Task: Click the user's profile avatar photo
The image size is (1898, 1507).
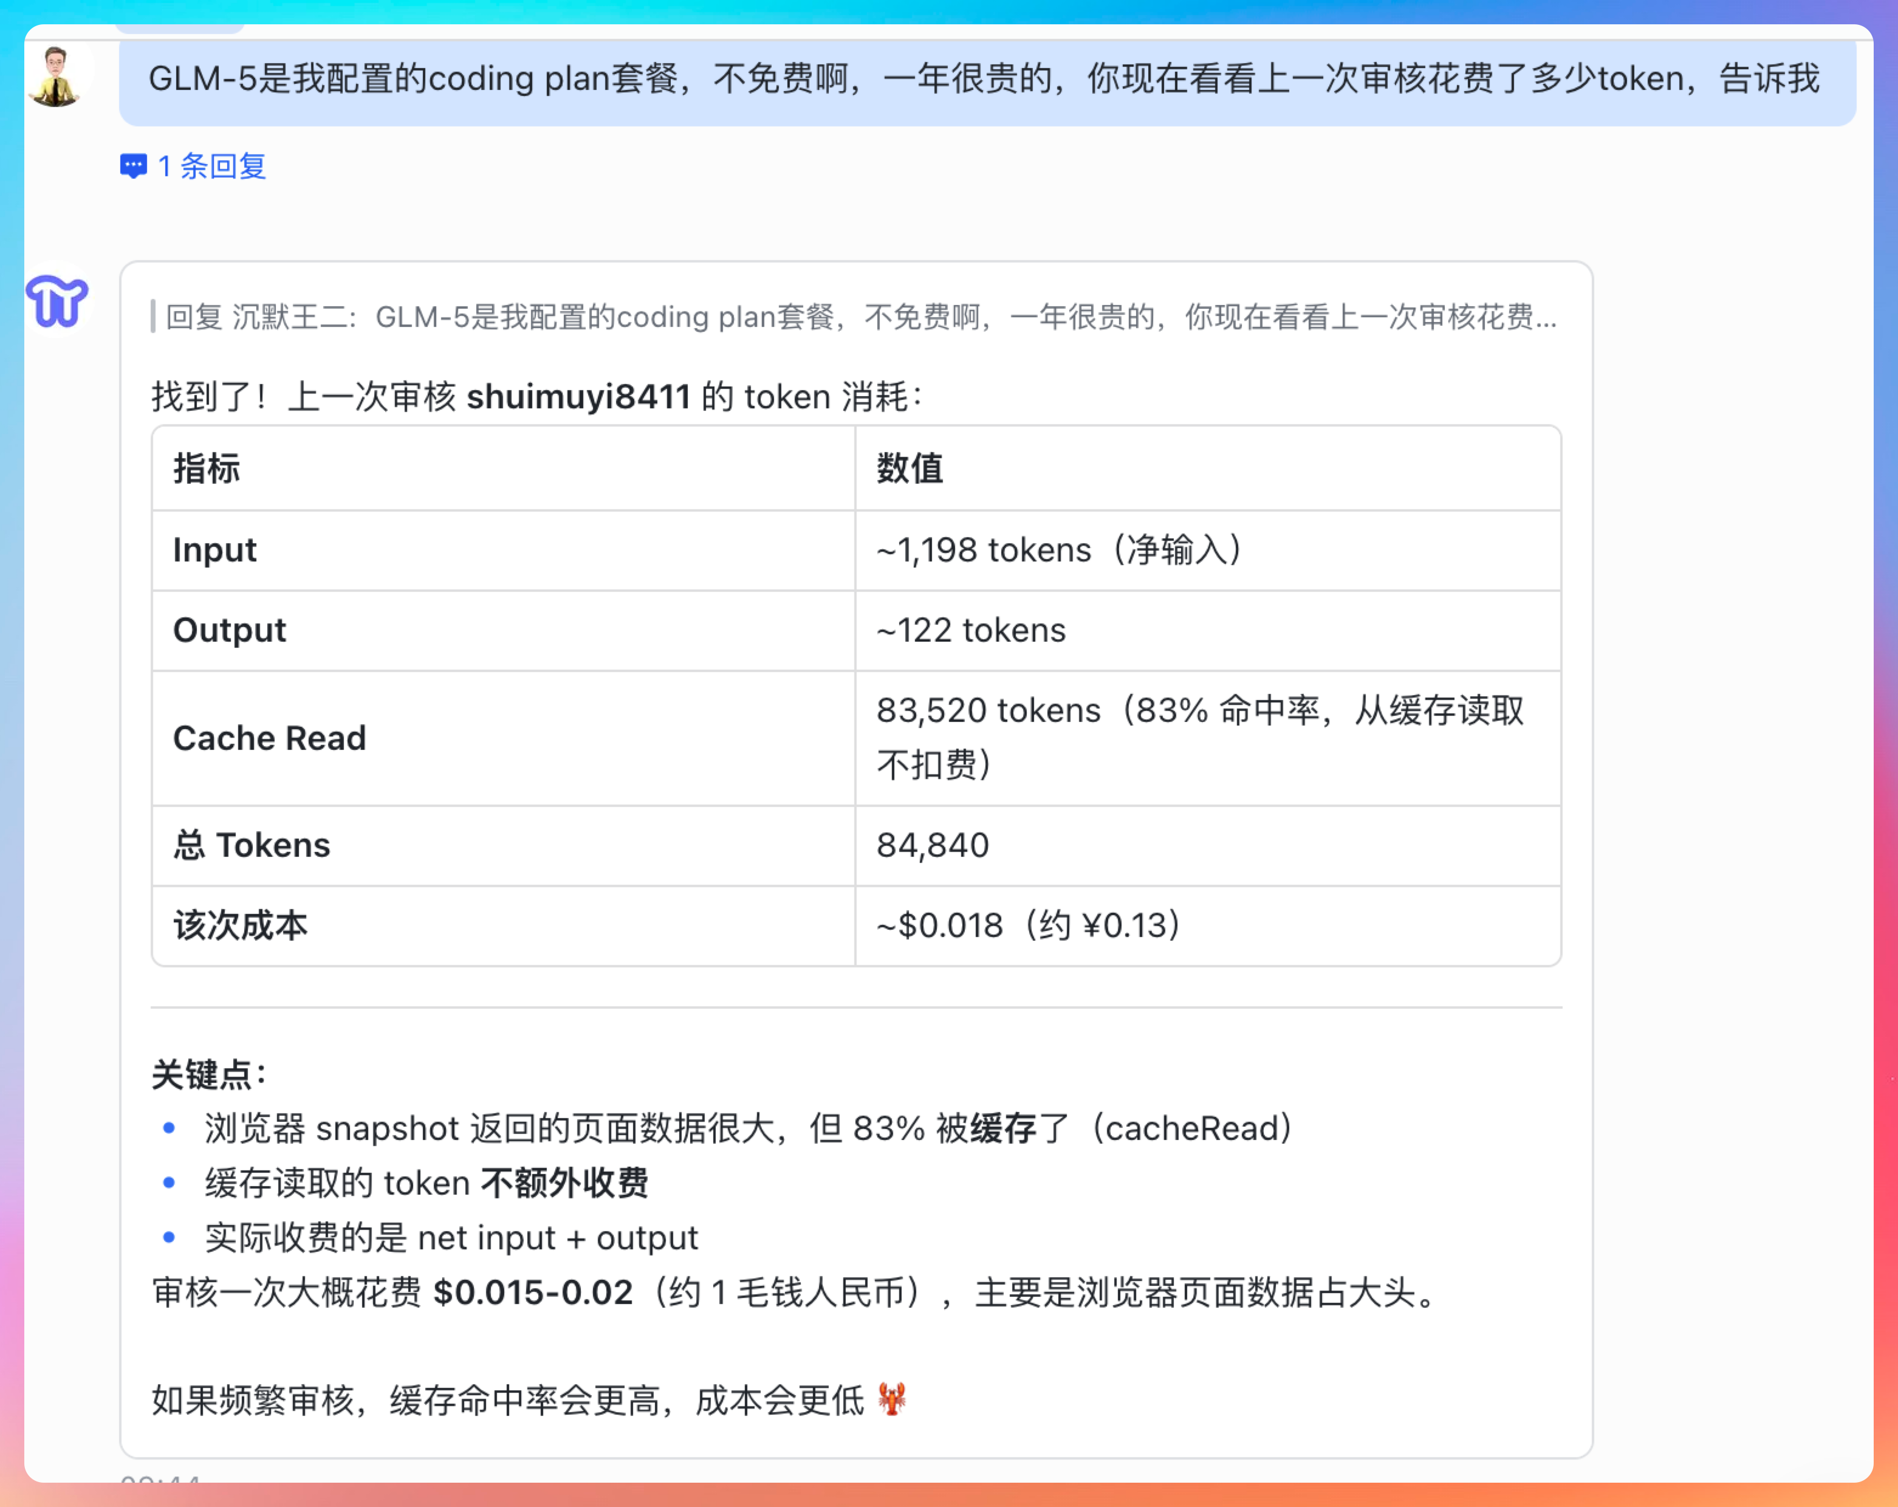Action: point(57,77)
